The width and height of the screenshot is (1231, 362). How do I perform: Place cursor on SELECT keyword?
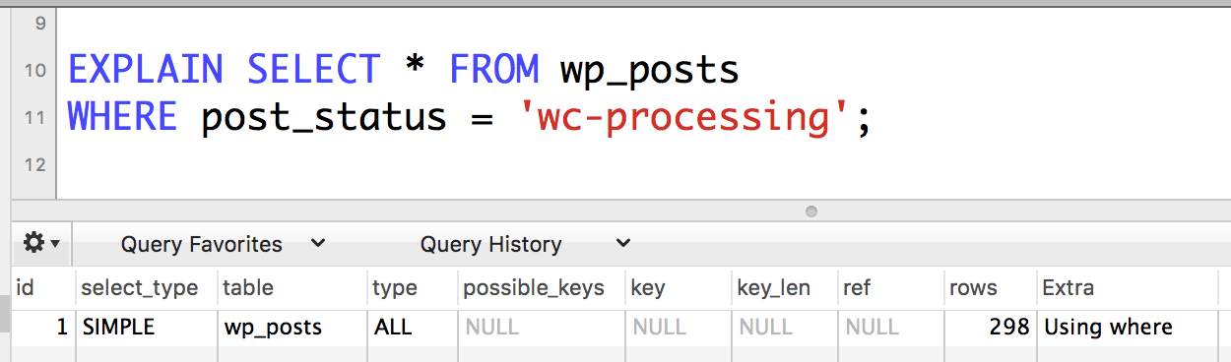(x=313, y=70)
